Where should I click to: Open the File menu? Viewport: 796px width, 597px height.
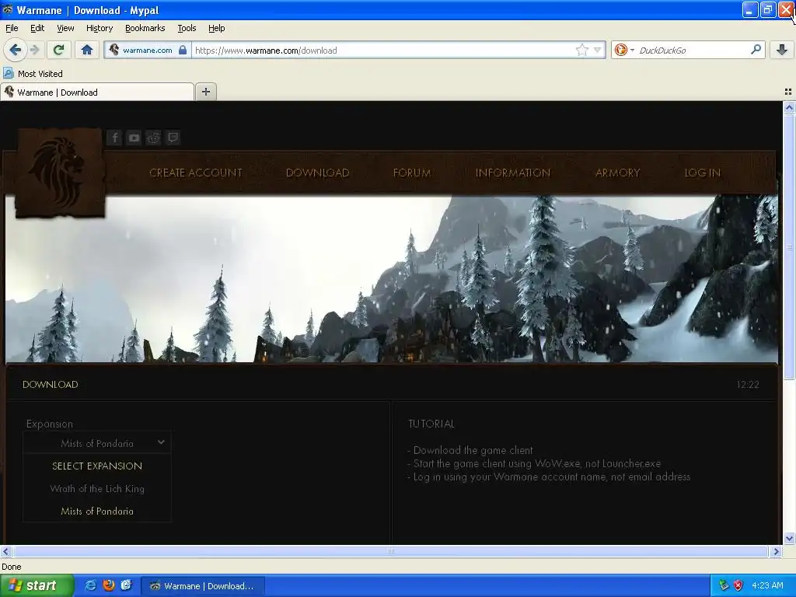pos(12,28)
